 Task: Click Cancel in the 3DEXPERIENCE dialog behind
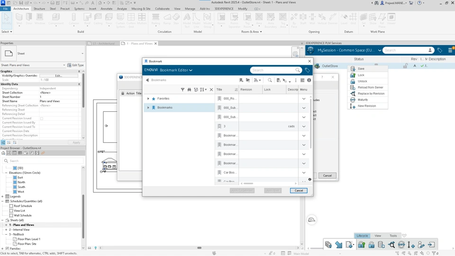[328, 175]
